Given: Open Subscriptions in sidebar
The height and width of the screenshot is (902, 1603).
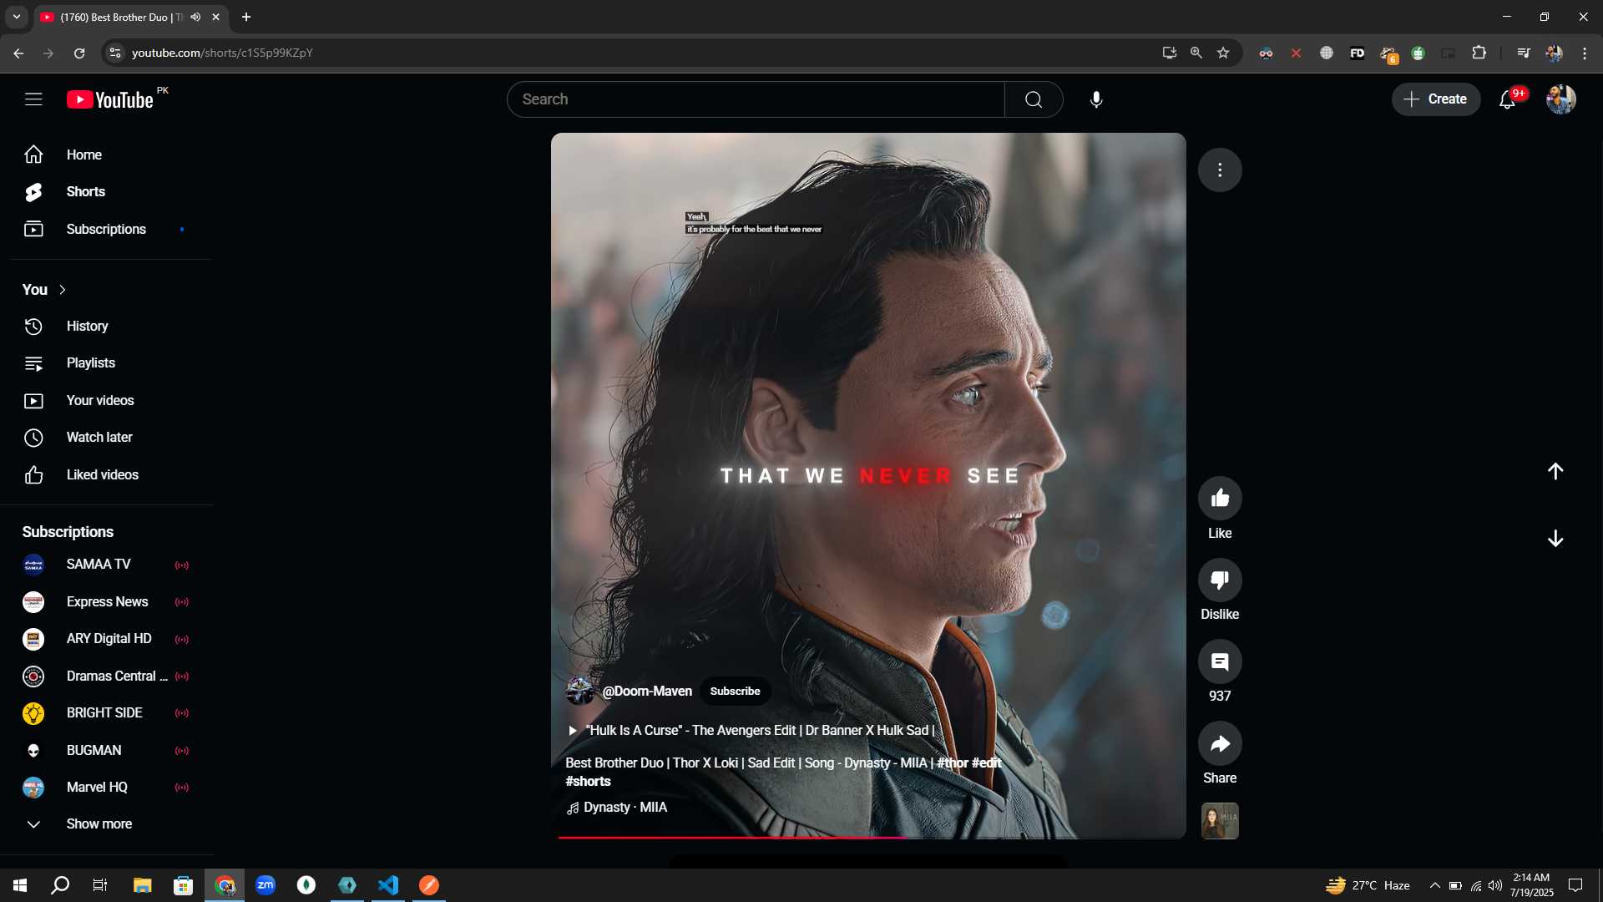Looking at the screenshot, I should (107, 229).
